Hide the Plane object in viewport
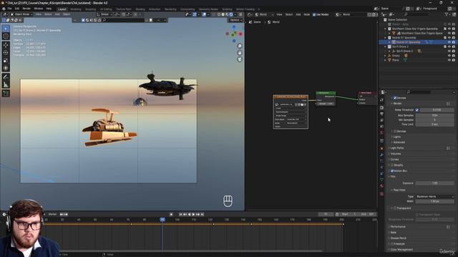458x257 pixels. point(449,60)
